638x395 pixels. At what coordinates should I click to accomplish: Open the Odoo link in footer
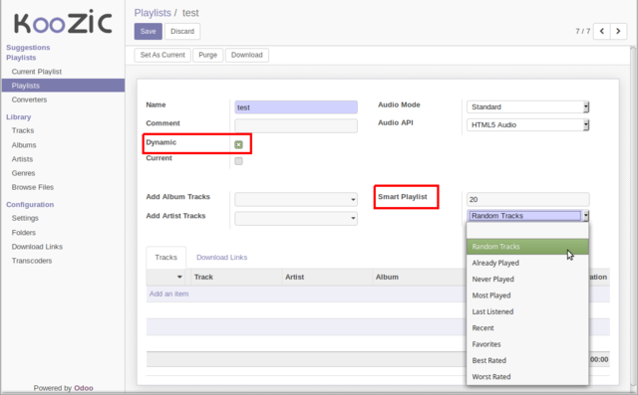point(84,388)
